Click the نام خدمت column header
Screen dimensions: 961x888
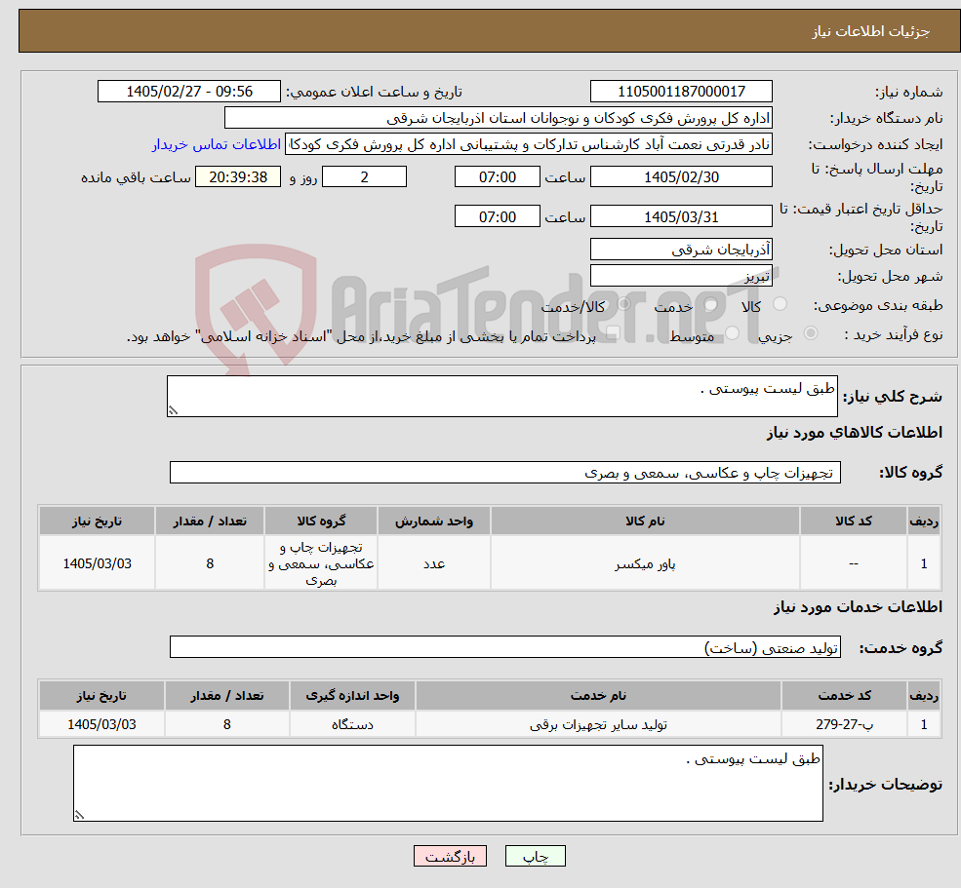[x=598, y=696]
